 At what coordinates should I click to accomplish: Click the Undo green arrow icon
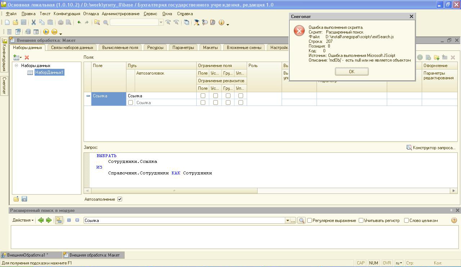(x=79, y=22)
